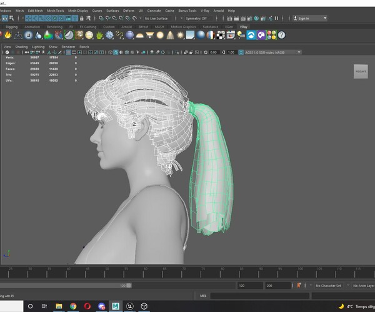This screenshot has height=312, width=375.
Task: Click the wireframe grid sphere shelf icon
Action: pos(89,36)
